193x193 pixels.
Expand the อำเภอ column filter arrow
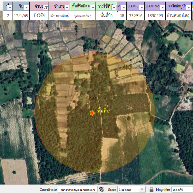coord(67,7)
